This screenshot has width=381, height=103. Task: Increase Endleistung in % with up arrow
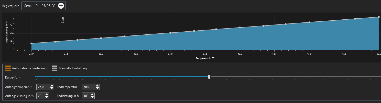(92, 95)
